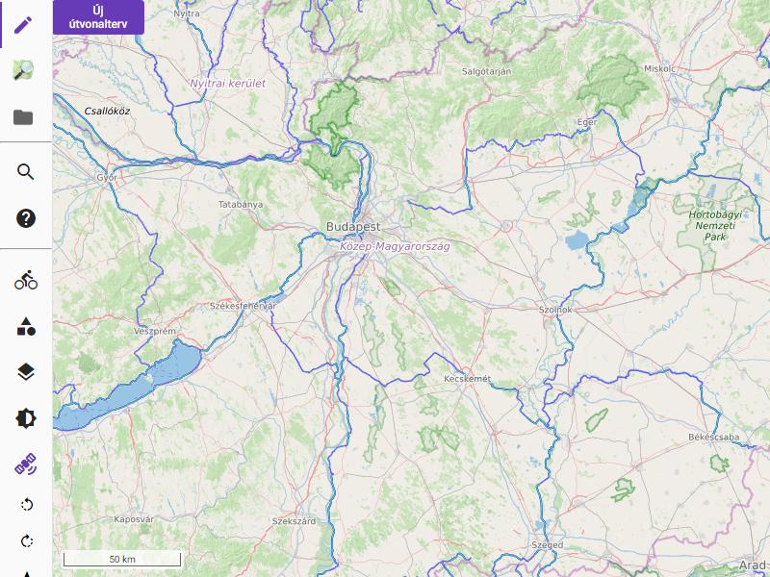Click the Új útvonalterv button
The height and width of the screenshot is (577, 770).
(x=99, y=17)
